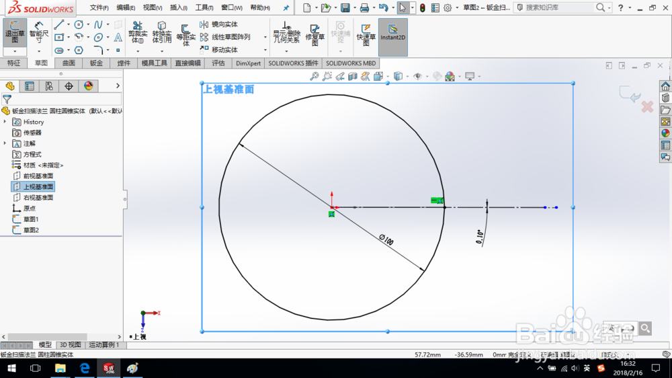Click the Section View icon
This screenshot has width=672, height=378.
coord(352,77)
